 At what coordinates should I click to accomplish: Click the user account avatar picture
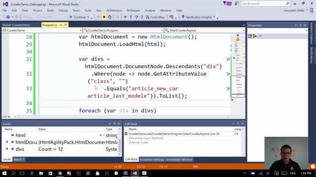coord(312,10)
